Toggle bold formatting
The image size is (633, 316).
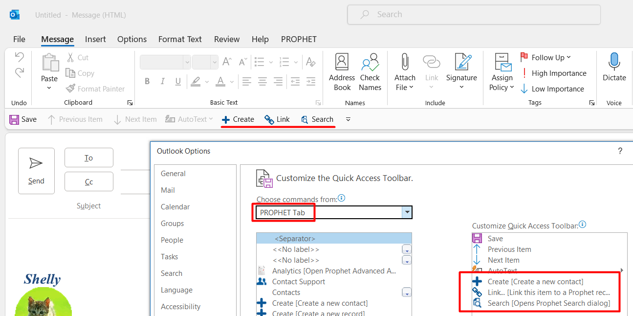click(x=147, y=81)
